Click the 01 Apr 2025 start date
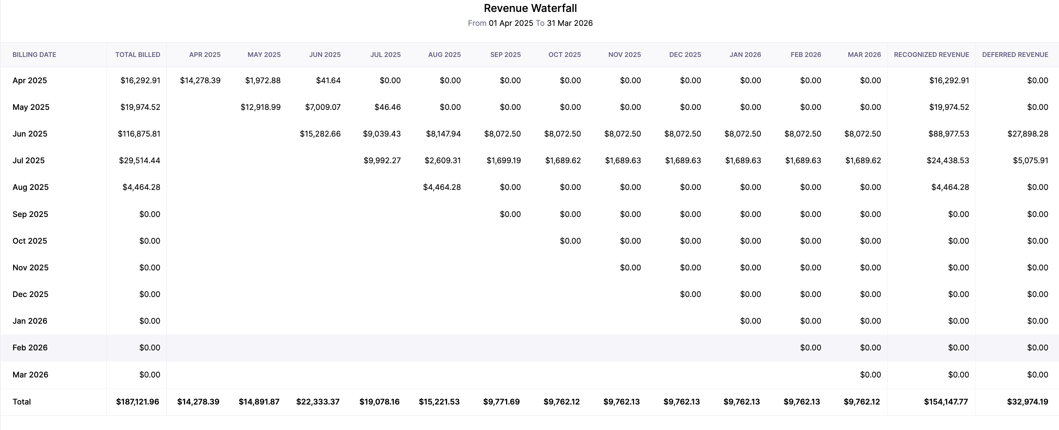The height and width of the screenshot is (430, 1059). pos(510,23)
